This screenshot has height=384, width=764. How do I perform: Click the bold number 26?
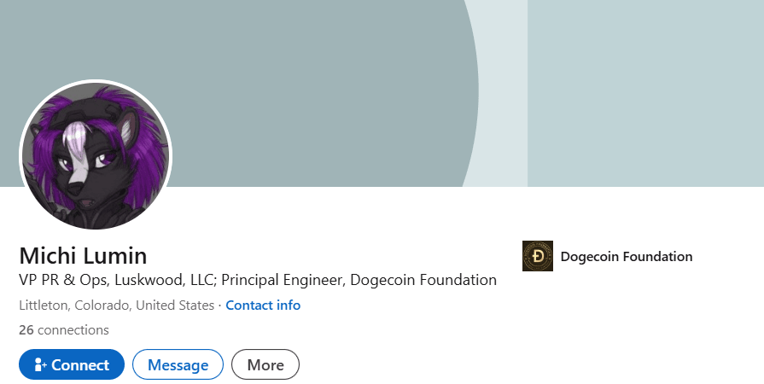pyautogui.click(x=26, y=329)
